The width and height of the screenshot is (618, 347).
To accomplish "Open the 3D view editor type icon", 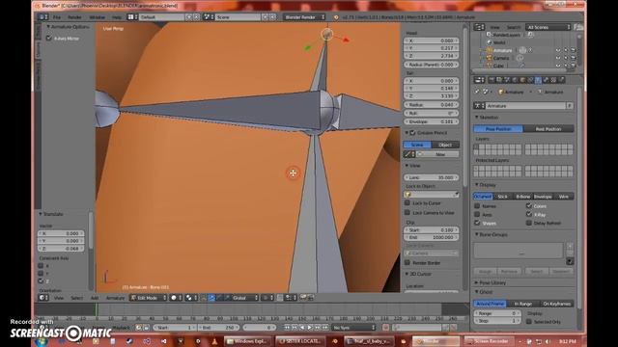I will click(42, 298).
